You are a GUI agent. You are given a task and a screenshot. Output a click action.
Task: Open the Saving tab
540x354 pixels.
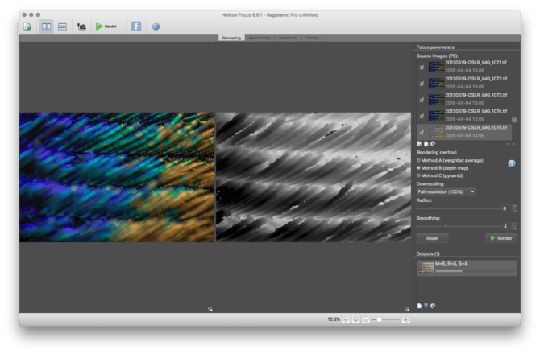[x=312, y=38]
